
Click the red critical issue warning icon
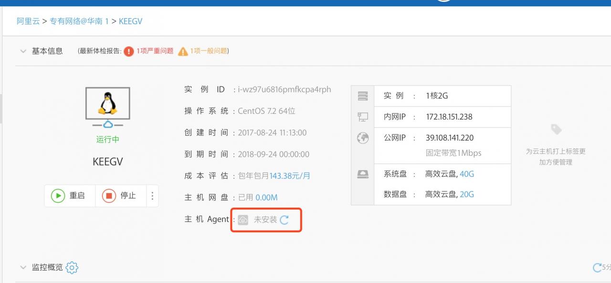click(x=129, y=51)
